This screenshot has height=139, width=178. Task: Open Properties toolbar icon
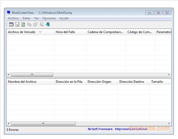click(35, 24)
